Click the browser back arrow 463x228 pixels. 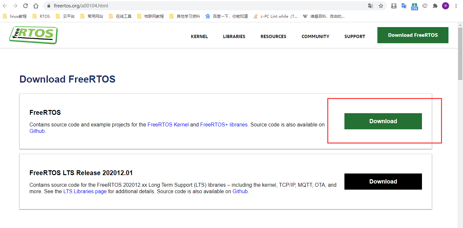click(x=5, y=6)
